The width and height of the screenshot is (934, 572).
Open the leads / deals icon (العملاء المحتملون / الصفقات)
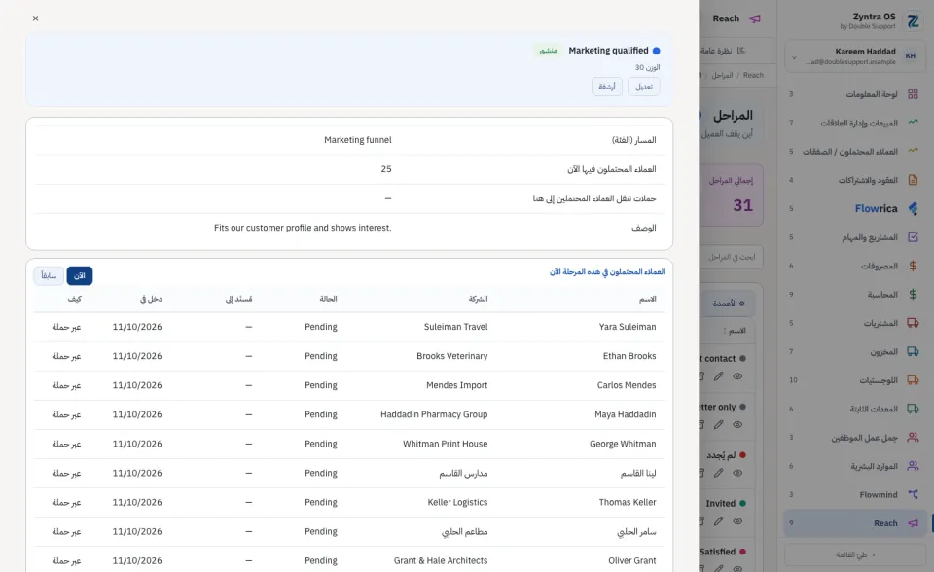point(913,151)
